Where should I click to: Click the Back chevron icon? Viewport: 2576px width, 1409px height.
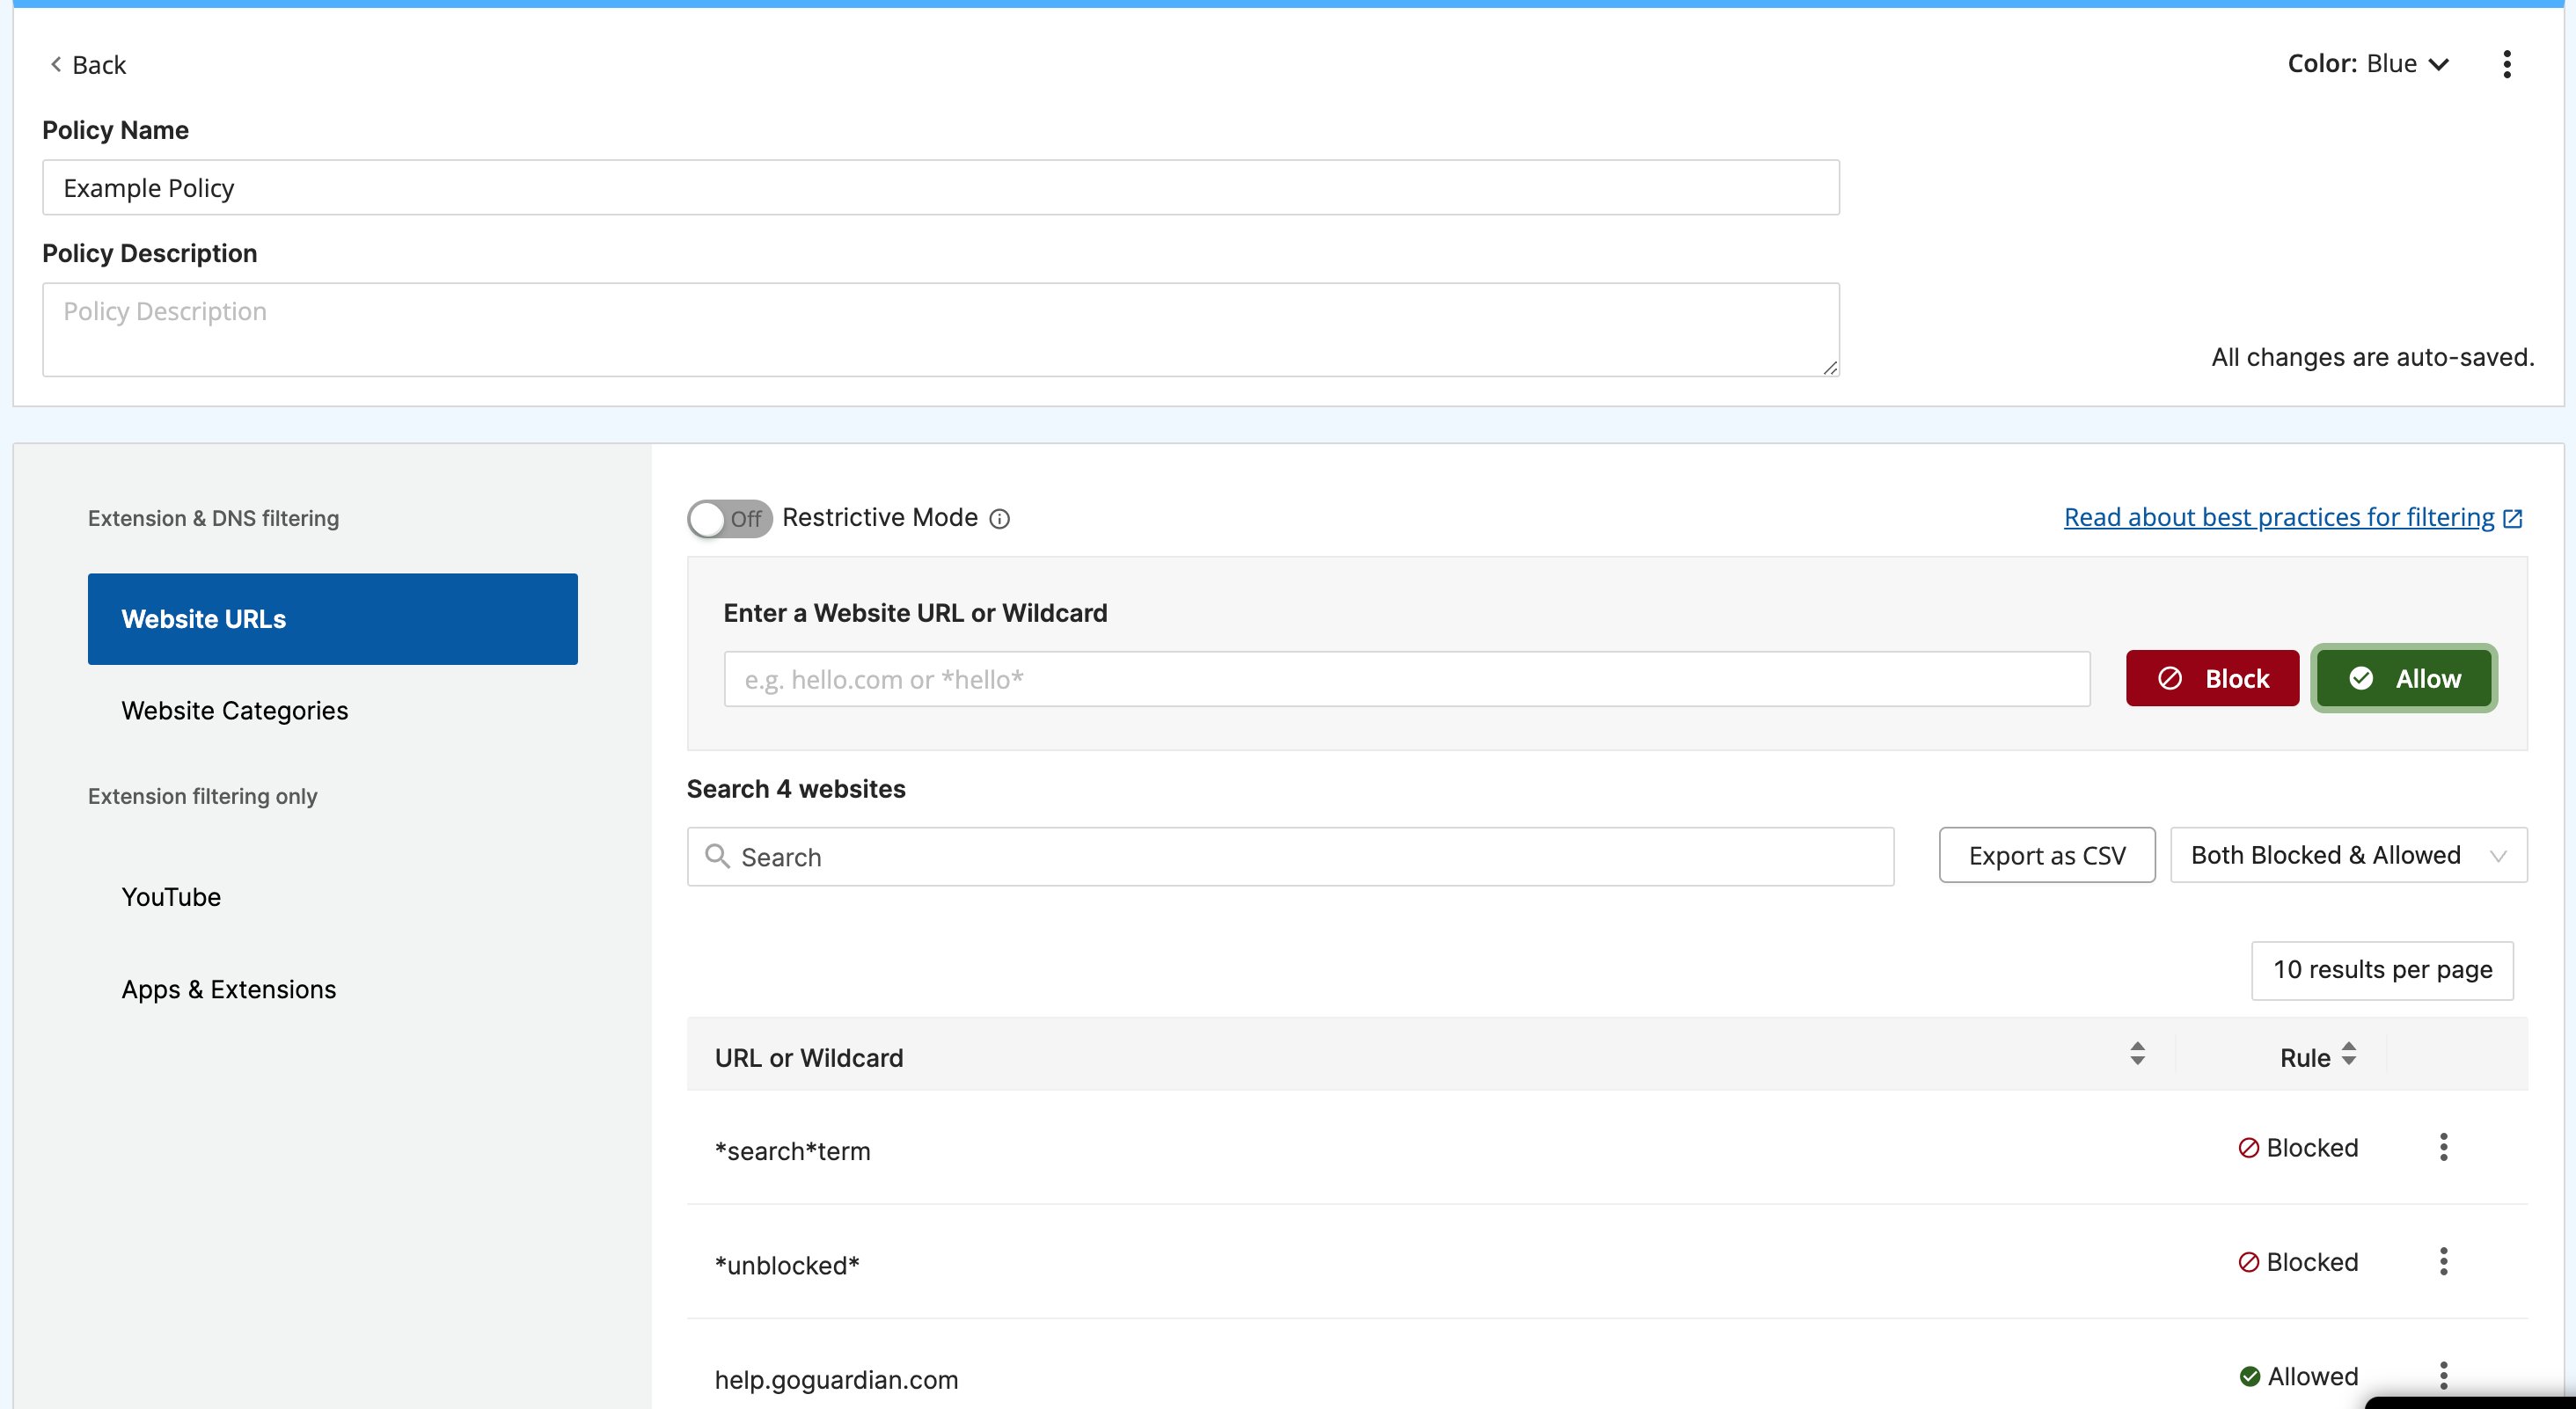[56, 64]
